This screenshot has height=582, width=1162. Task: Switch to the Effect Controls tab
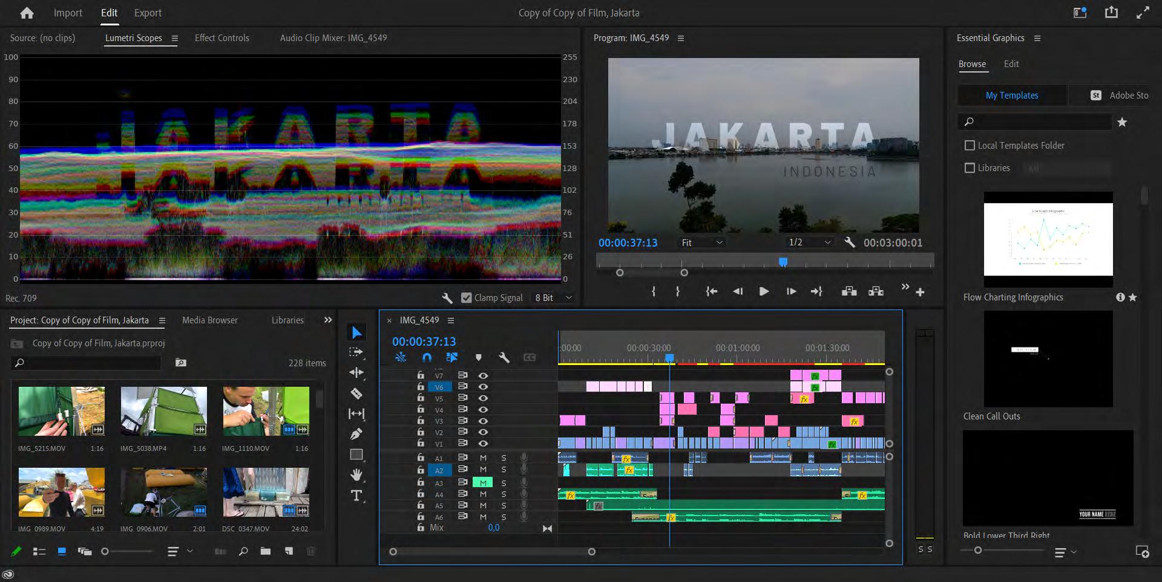[222, 37]
